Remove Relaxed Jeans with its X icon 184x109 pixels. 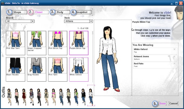click(174, 57)
